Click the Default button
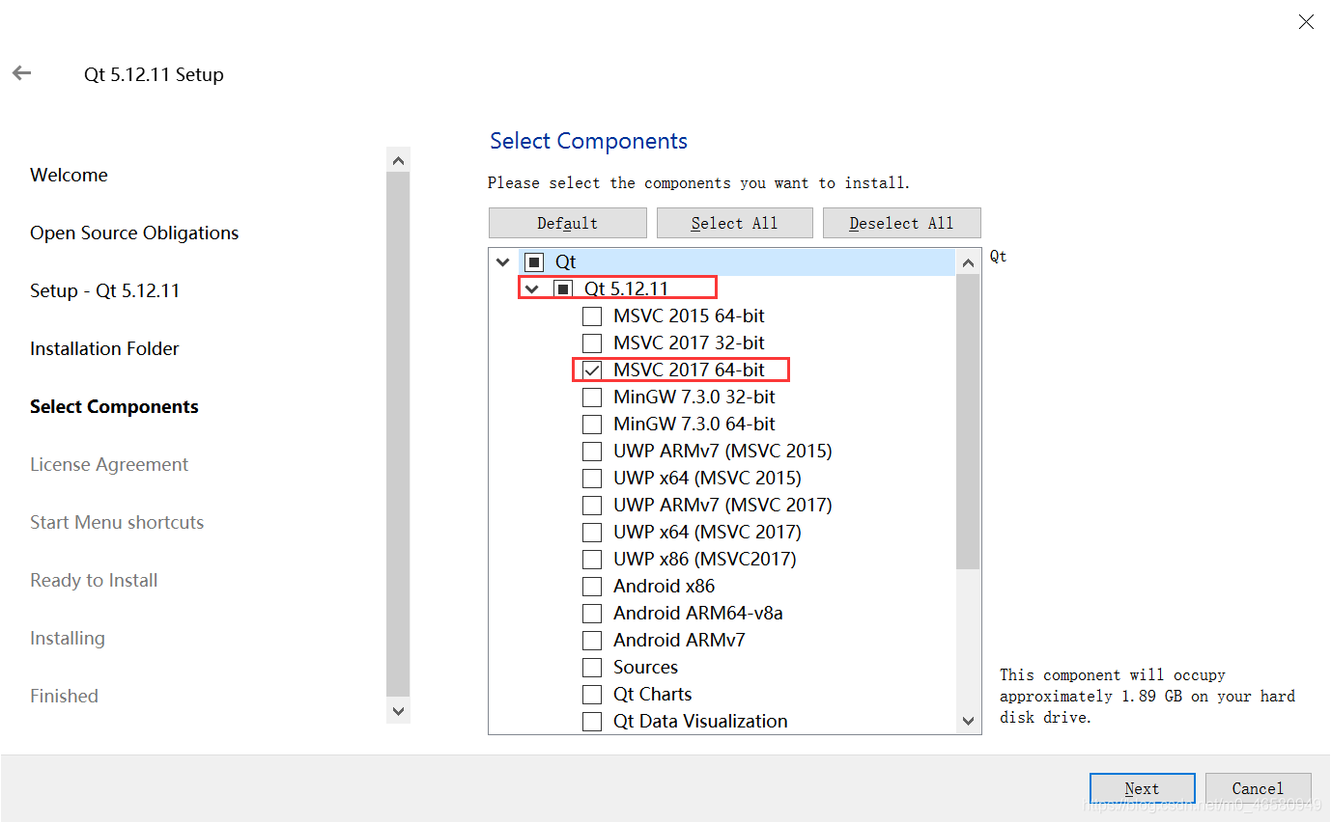The height and width of the screenshot is (823, 1331). point(568,223)
